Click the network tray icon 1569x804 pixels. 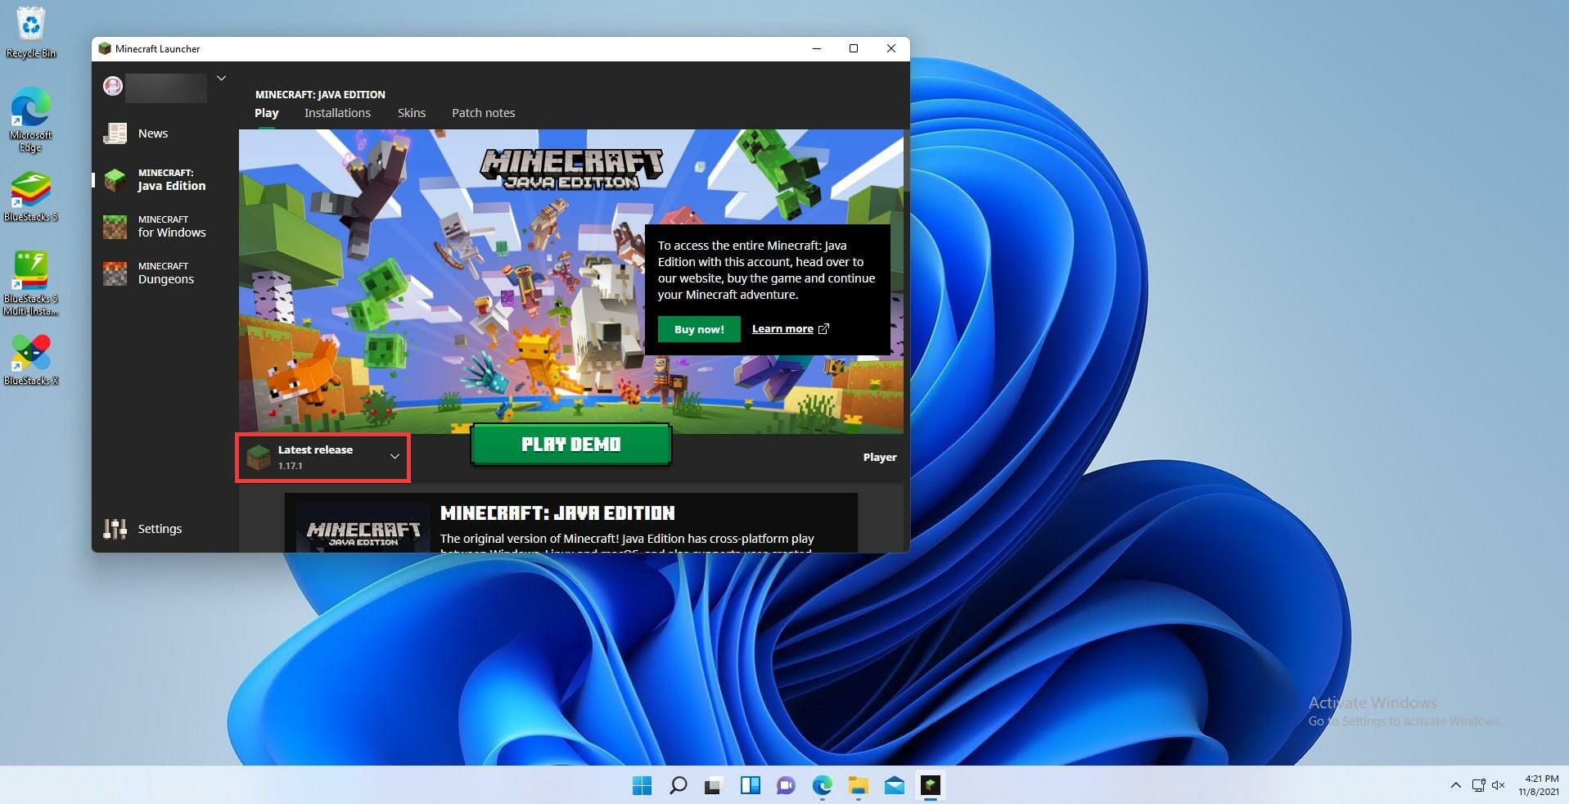click(1478, 785)
